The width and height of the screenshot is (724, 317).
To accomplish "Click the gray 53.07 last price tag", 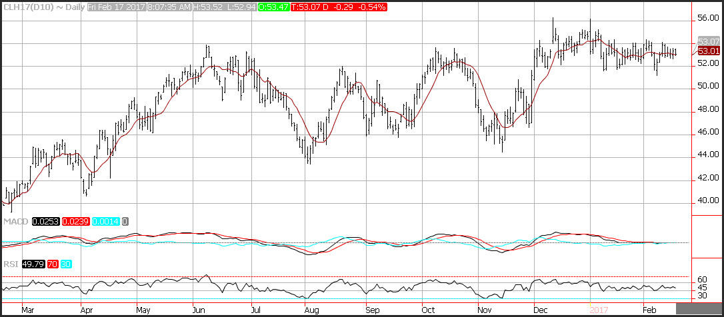I will click(709, 42).
